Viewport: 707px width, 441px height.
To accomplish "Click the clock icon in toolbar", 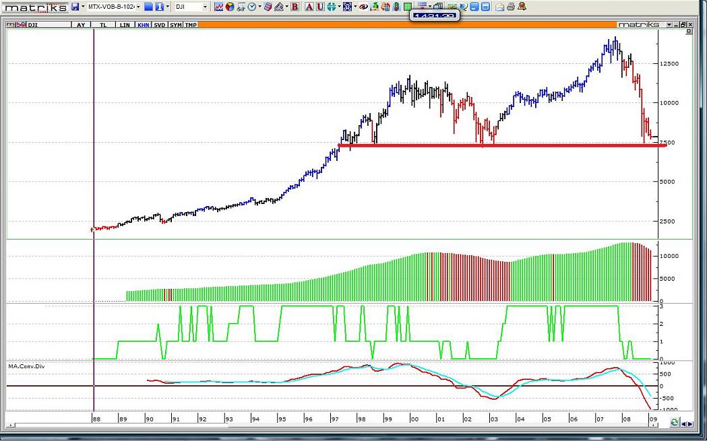I will [251, 7].
